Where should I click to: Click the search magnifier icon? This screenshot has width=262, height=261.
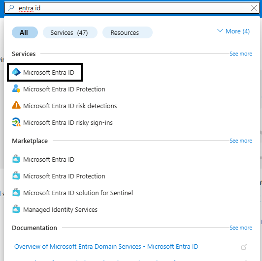tap(11, 8)
